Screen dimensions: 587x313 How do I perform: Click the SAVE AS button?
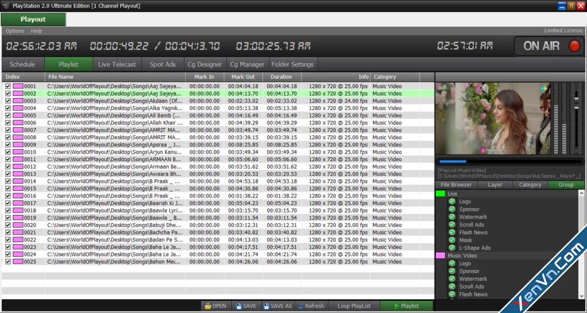point(278,306)
